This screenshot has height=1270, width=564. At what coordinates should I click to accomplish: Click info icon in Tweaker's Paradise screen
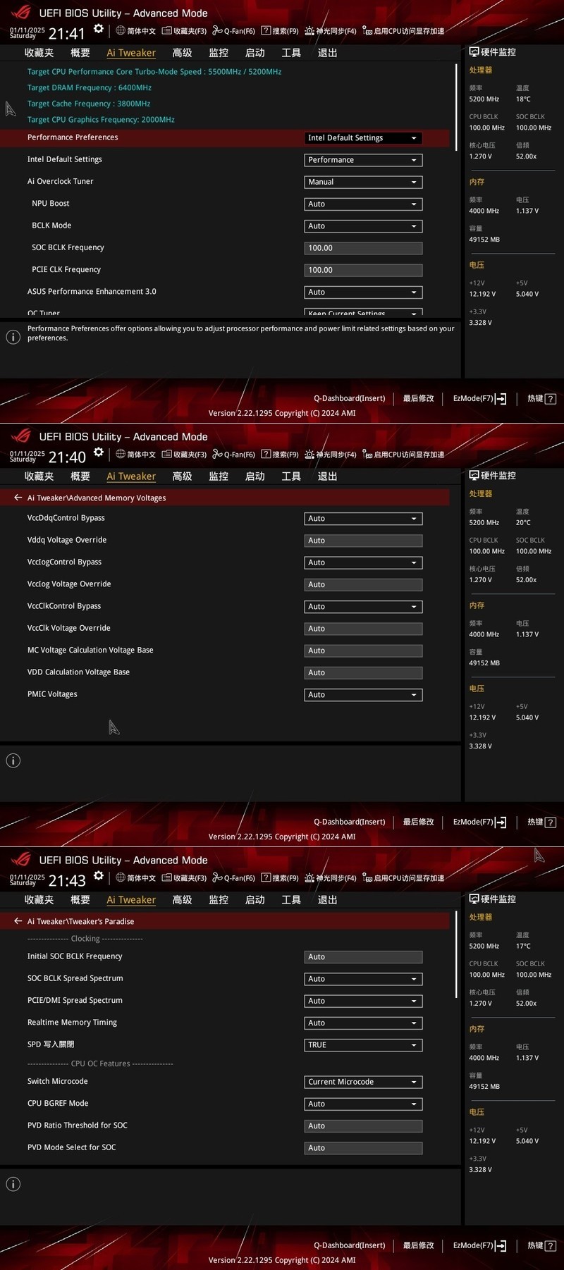13,1184
